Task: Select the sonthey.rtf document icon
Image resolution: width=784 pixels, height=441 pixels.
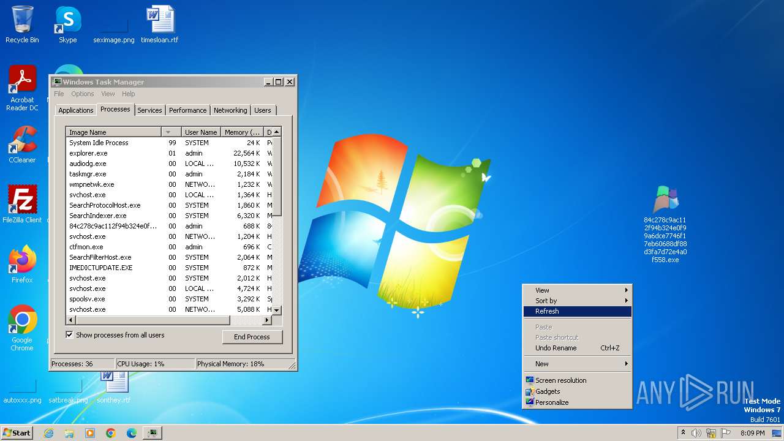Action: tap(114, 387)
